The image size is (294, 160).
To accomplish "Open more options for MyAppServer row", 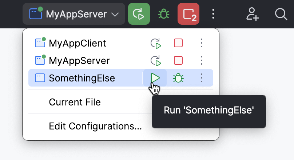I will click(x=201, y=60).
